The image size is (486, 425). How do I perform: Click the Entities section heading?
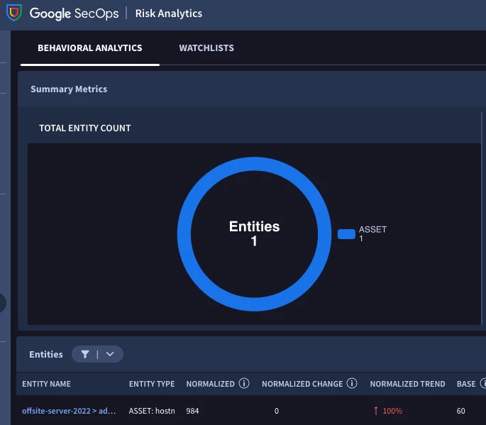point(46,354)
